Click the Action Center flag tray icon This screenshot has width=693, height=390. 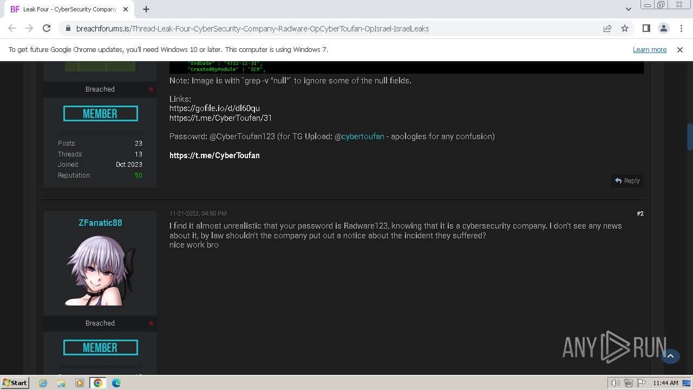pyautogui.click(x=642, y=383)
